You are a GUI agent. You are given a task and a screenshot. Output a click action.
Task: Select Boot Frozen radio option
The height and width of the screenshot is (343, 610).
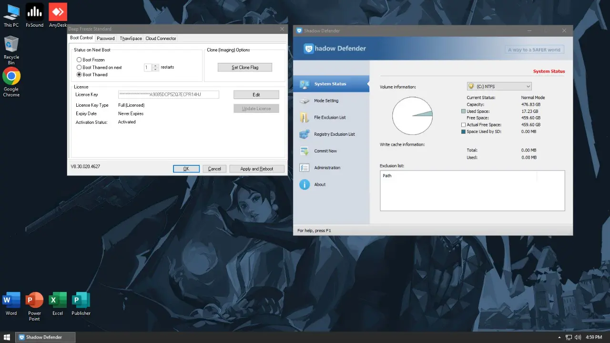click(79, 60)
